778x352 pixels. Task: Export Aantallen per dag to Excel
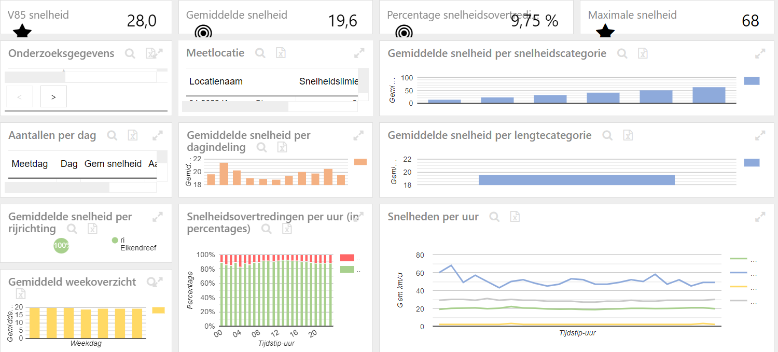133,135
